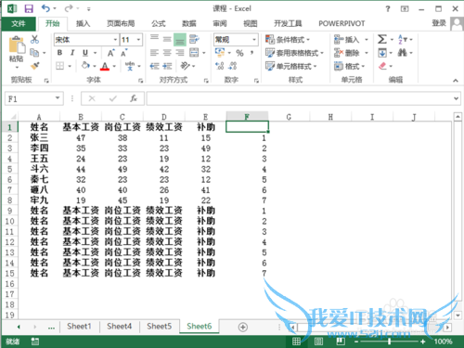This screenshot has height=348, width=464.
Task: Add a new sheet with plus button
Action: (x=243, y=327)
